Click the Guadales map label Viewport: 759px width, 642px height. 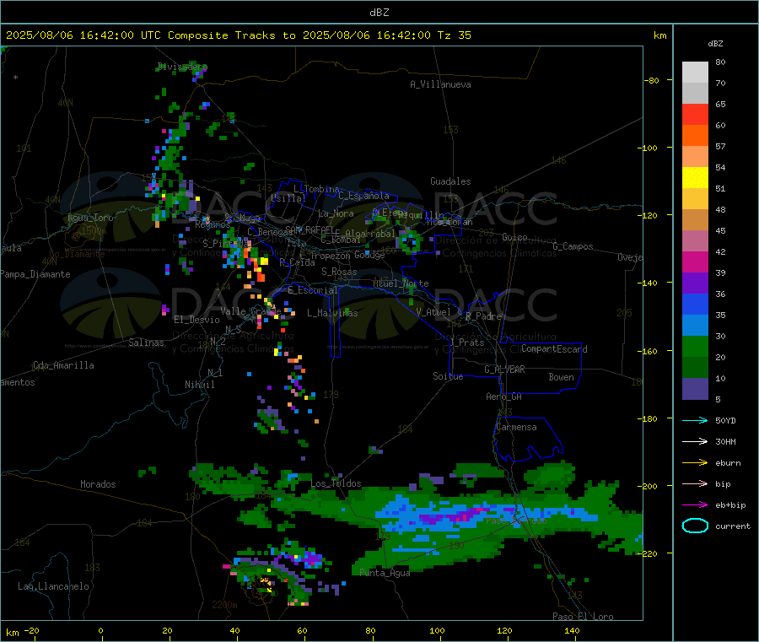450,181
